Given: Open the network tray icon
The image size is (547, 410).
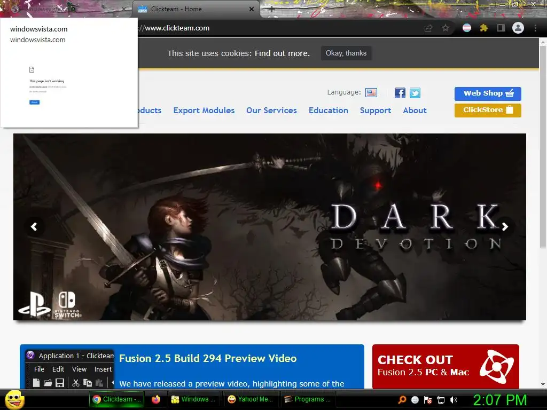Looking at the screenshot, I should click(x=441, y=400).
